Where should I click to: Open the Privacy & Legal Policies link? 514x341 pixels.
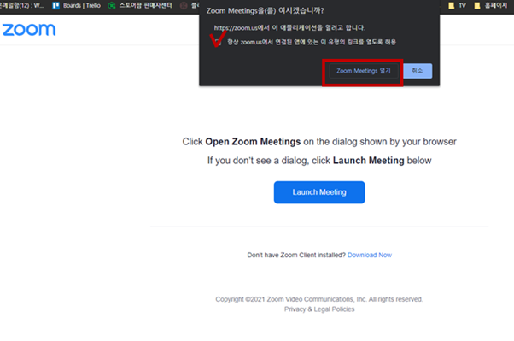pos(319,309)
